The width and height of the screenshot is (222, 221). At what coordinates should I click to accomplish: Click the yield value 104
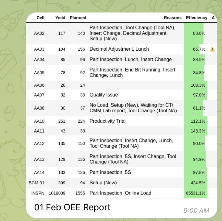(x=62, y=49)
